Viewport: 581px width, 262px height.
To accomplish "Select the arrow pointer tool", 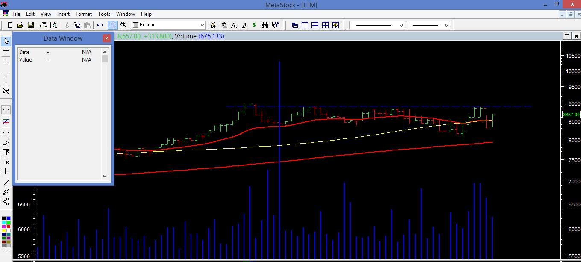I will click(x=6, y=41).
